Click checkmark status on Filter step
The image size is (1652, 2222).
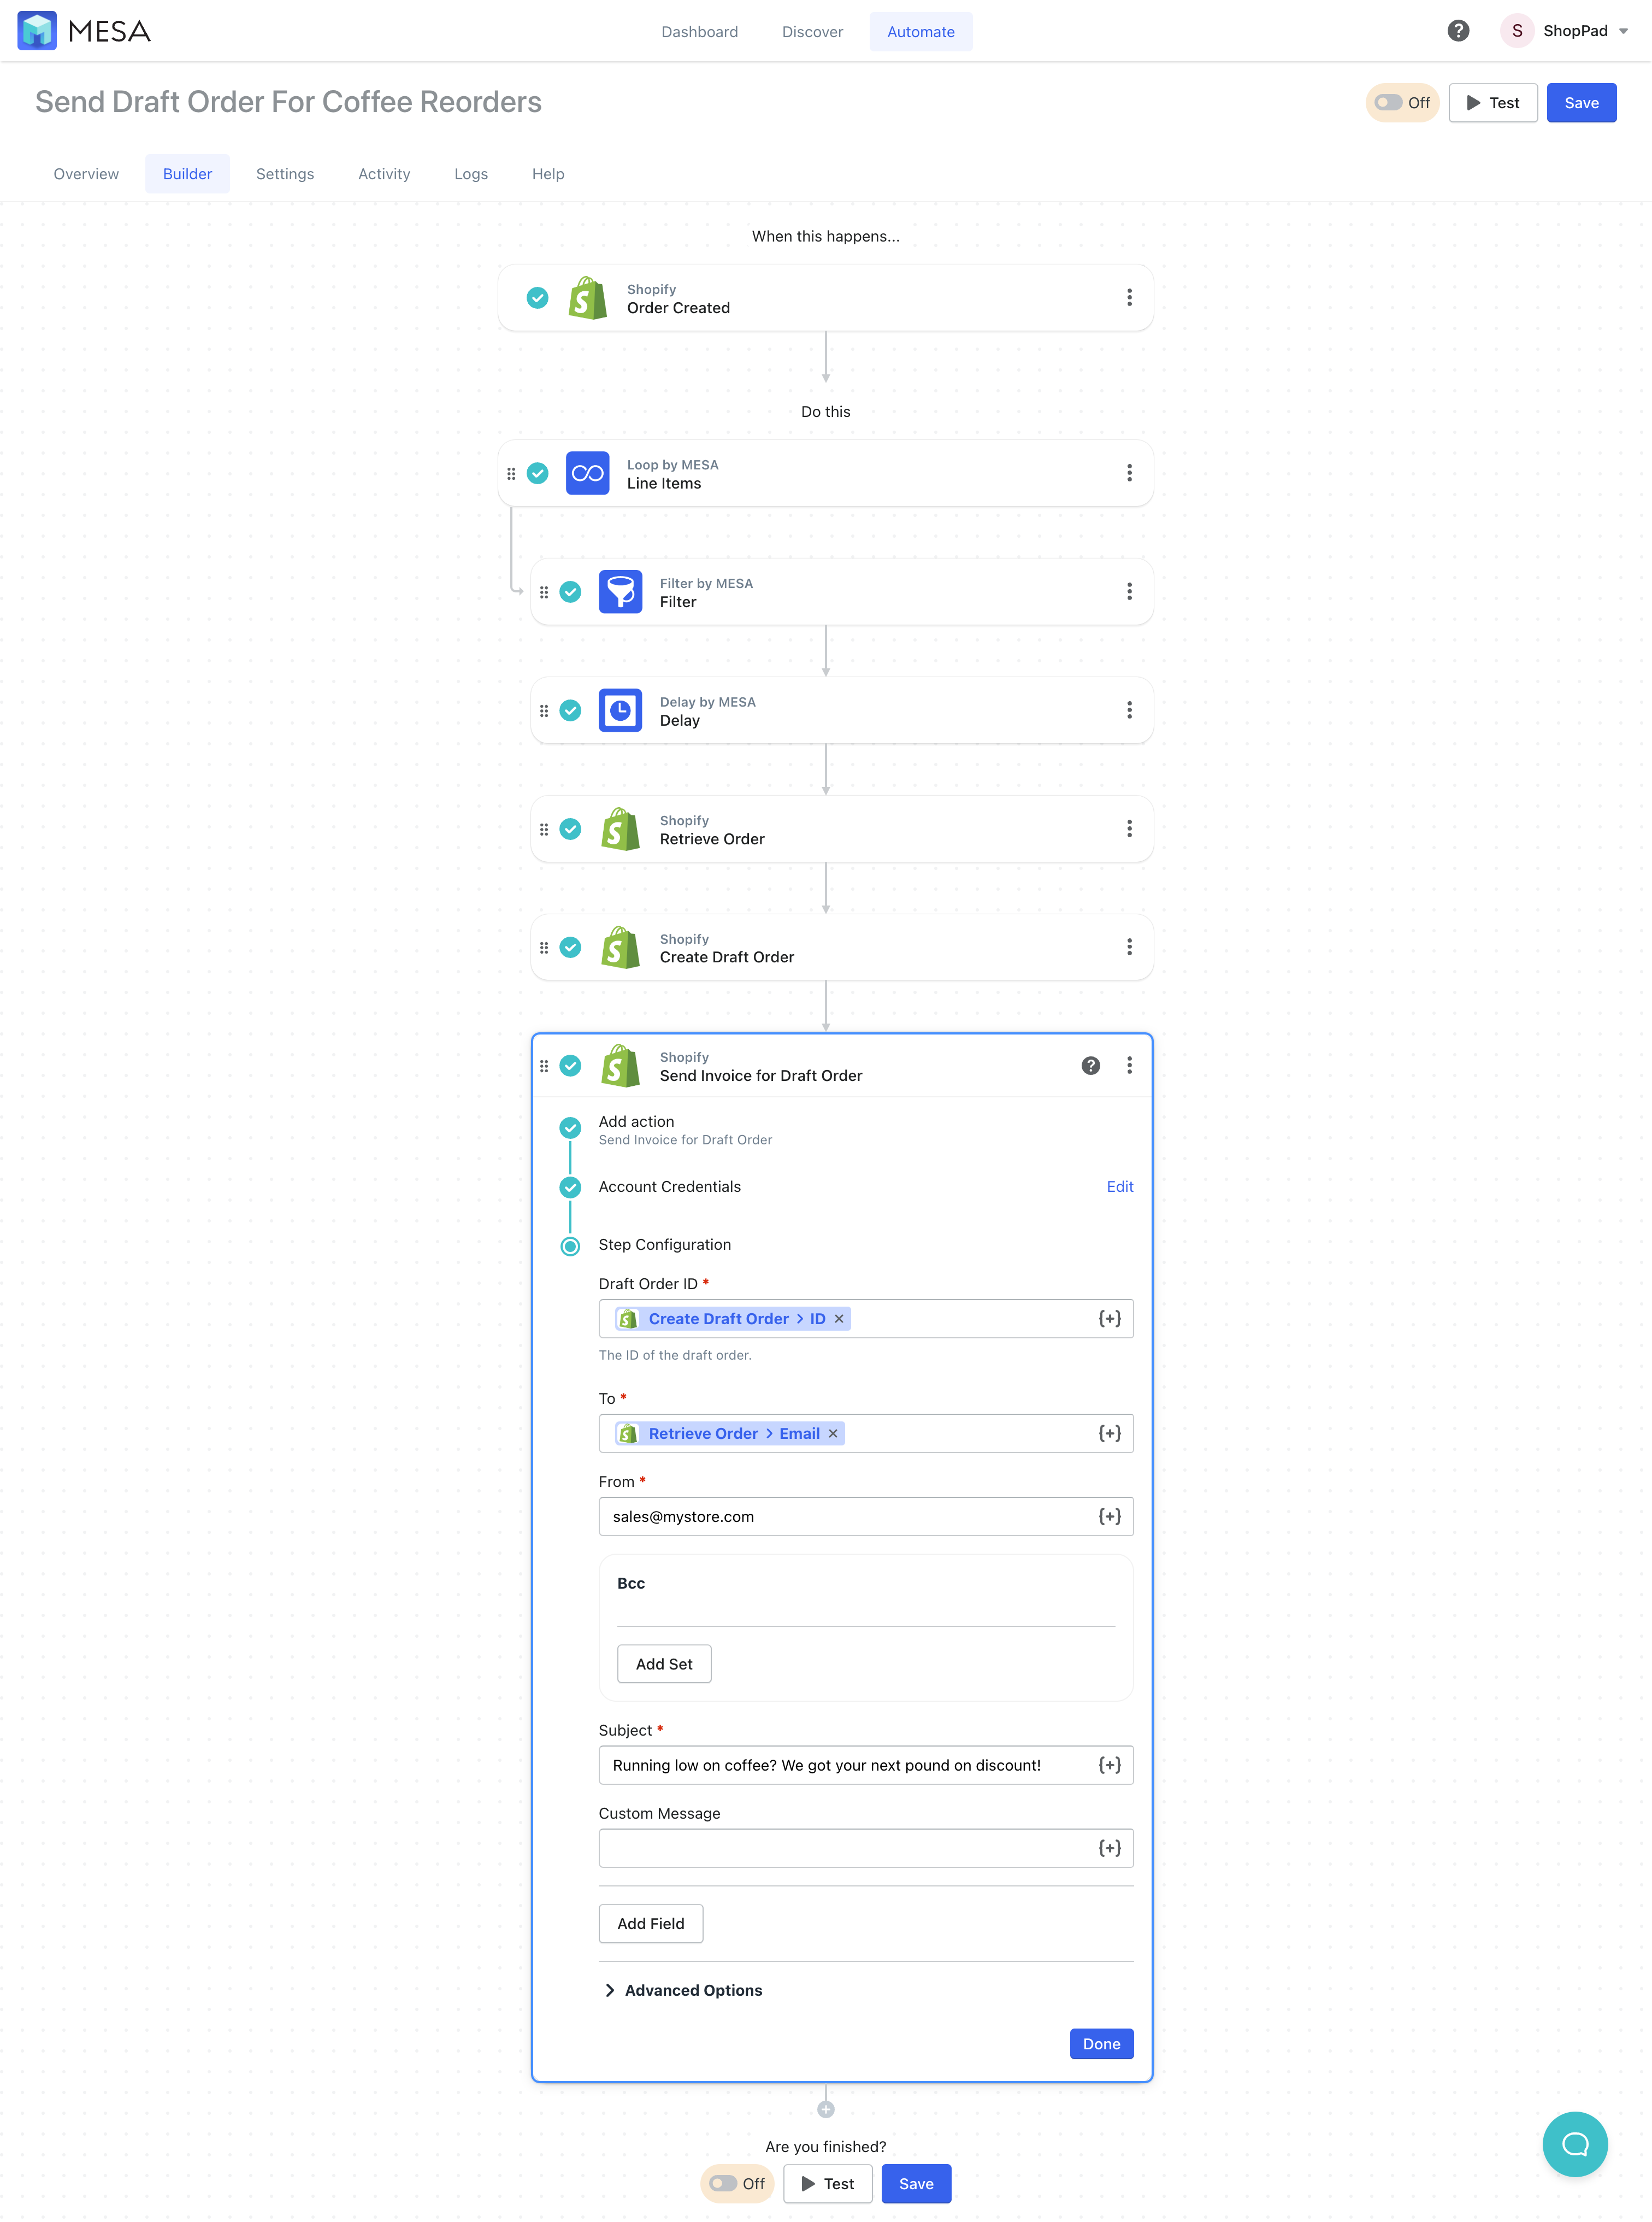point(570,592)
